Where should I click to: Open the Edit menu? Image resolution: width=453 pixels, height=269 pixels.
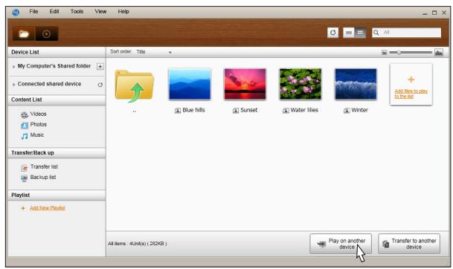(54, 12)
